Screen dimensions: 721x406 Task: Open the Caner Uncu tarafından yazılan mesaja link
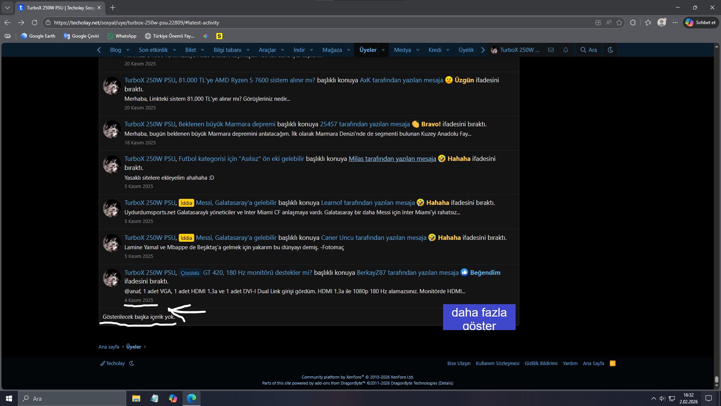374,238
